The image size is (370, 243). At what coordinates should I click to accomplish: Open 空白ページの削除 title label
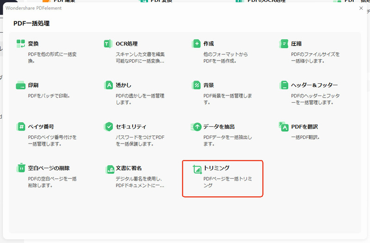tap(49, 168)
